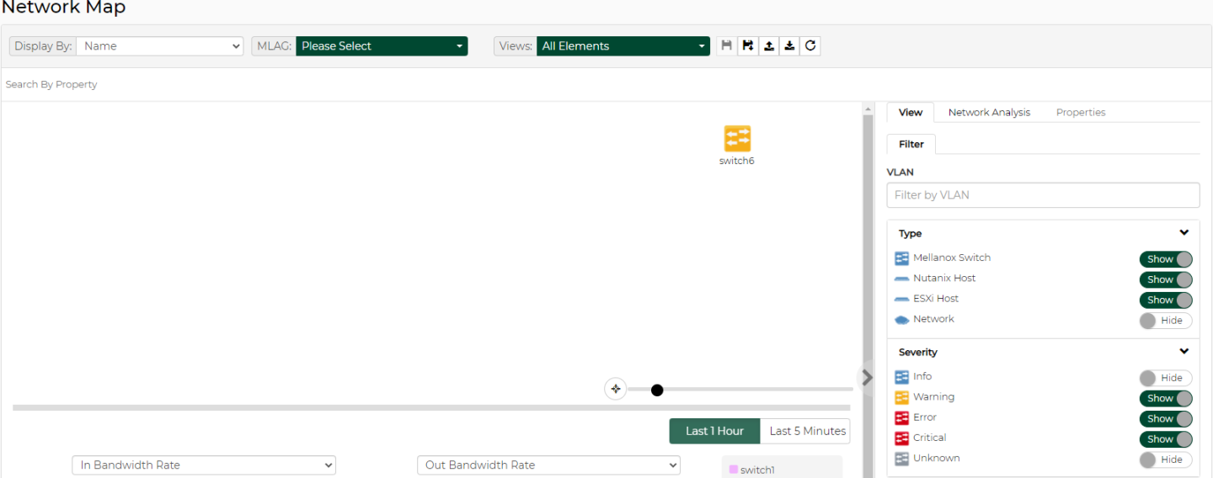Open the Display By dropdown
This screenshot has height=478, width=1213.
coord(160,46)
